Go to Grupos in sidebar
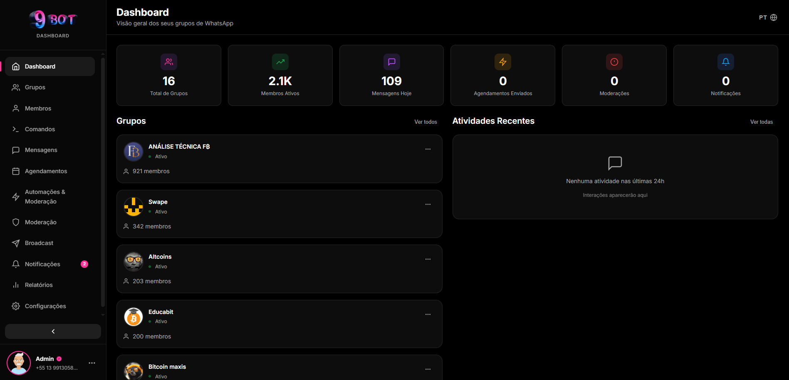Viewport: 789px width, 380px height. 35,87
